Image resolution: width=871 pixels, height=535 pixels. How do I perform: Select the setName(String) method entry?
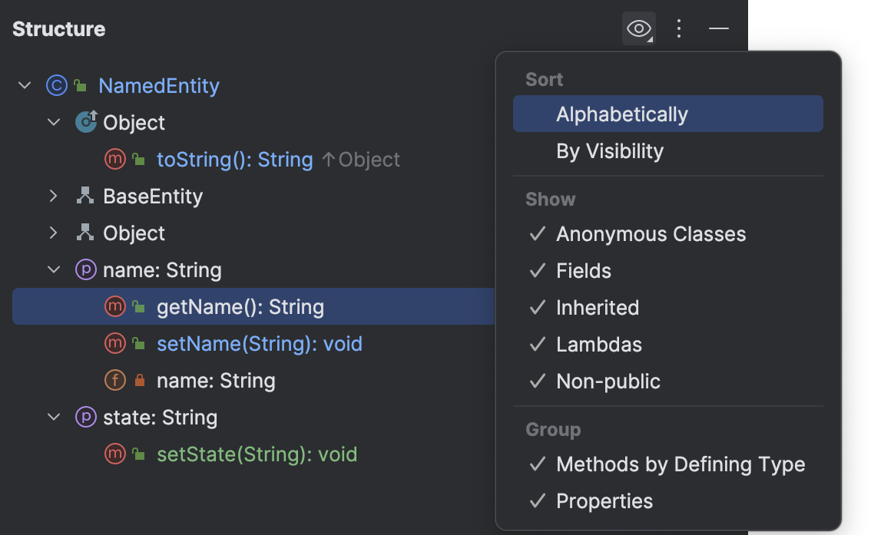pos(260,343)
